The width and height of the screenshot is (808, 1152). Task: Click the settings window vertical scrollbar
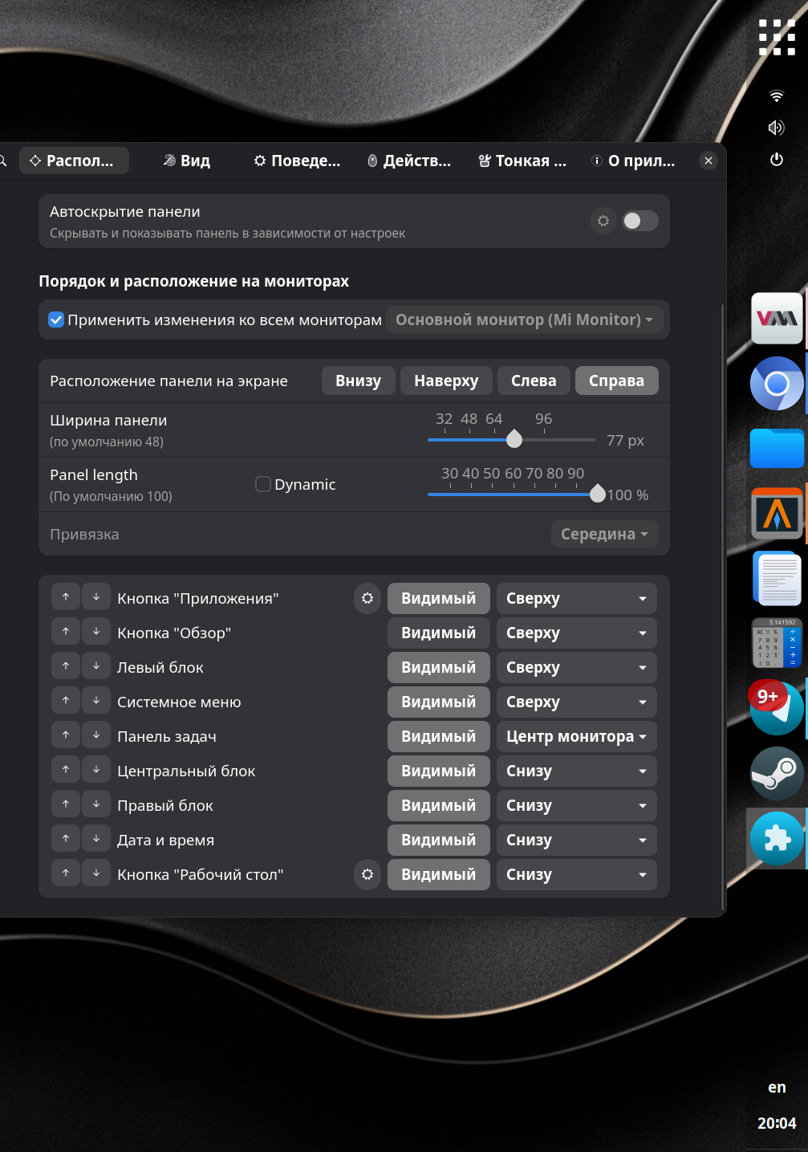tap(723, 606)
